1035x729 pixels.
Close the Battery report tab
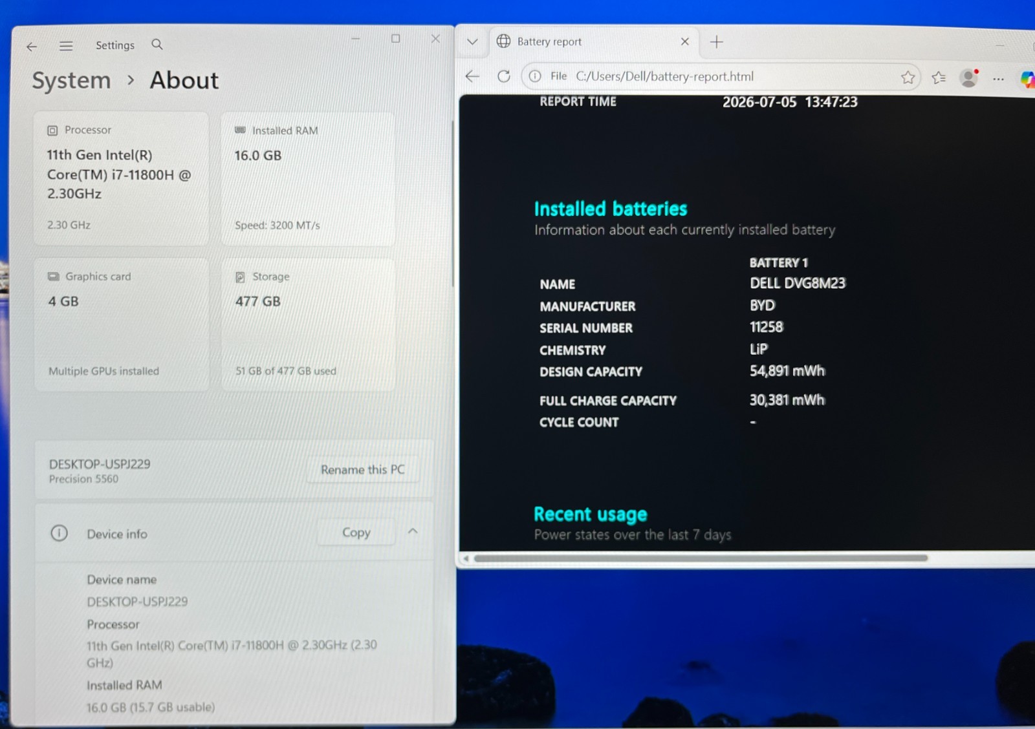685,41
